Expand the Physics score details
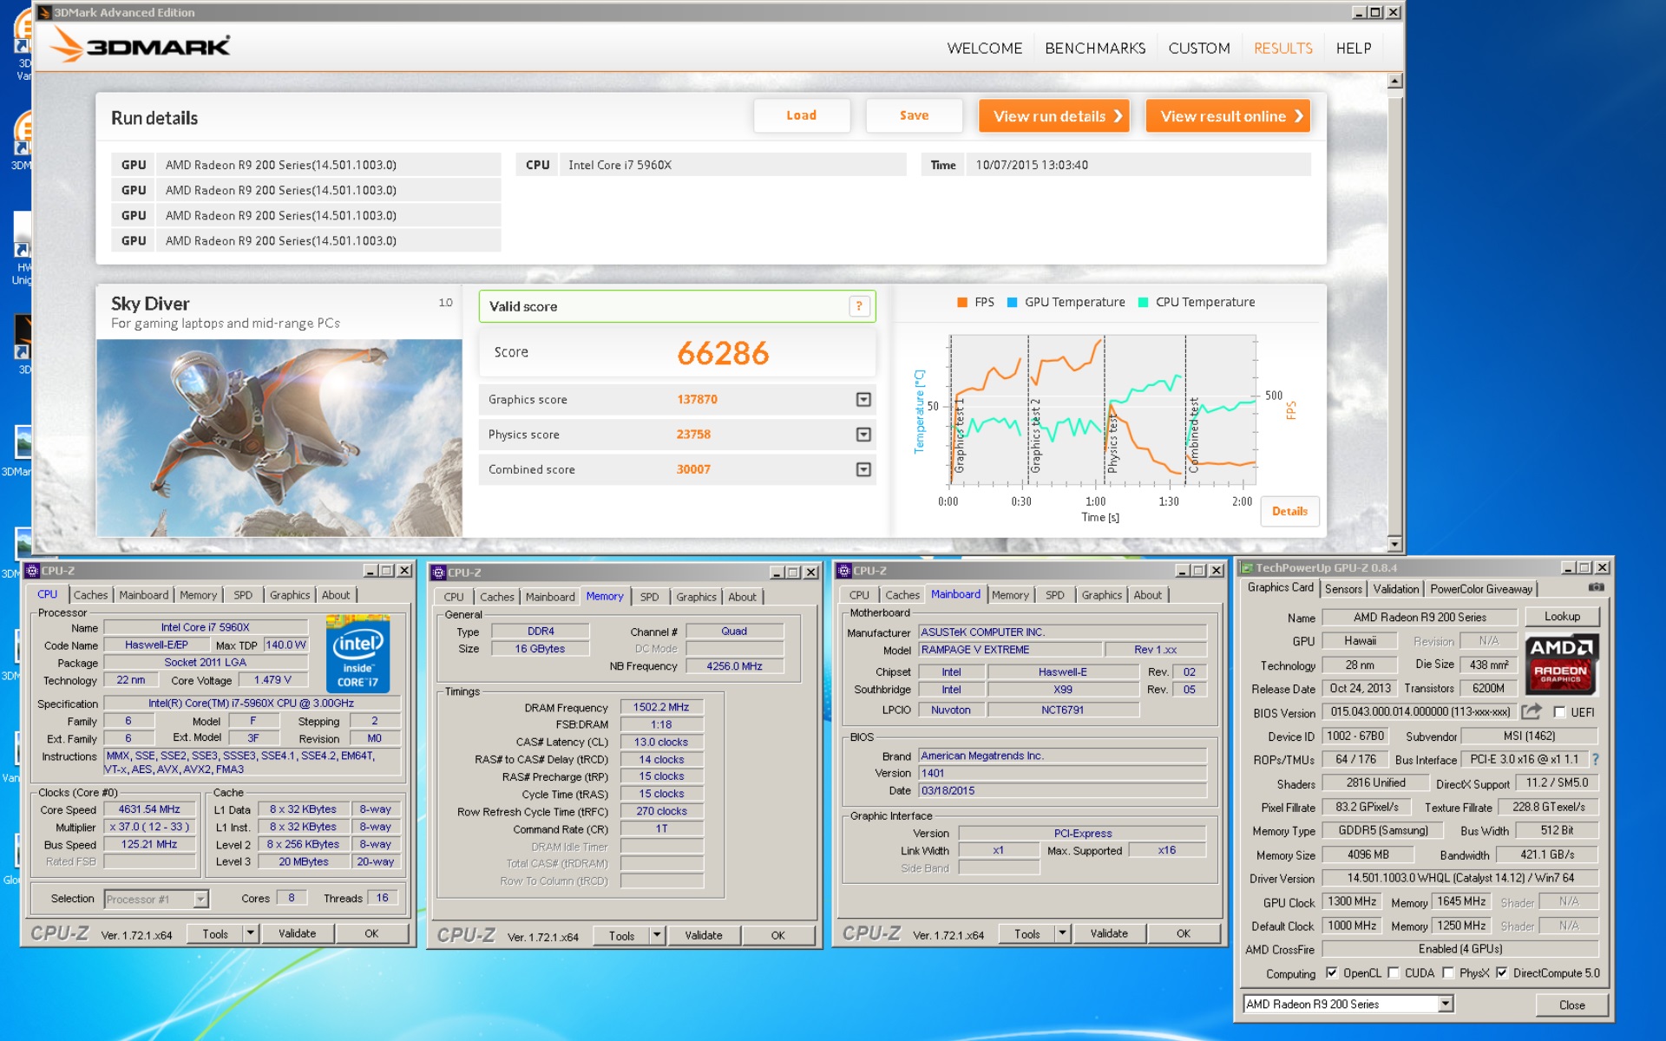 (863, 434)
